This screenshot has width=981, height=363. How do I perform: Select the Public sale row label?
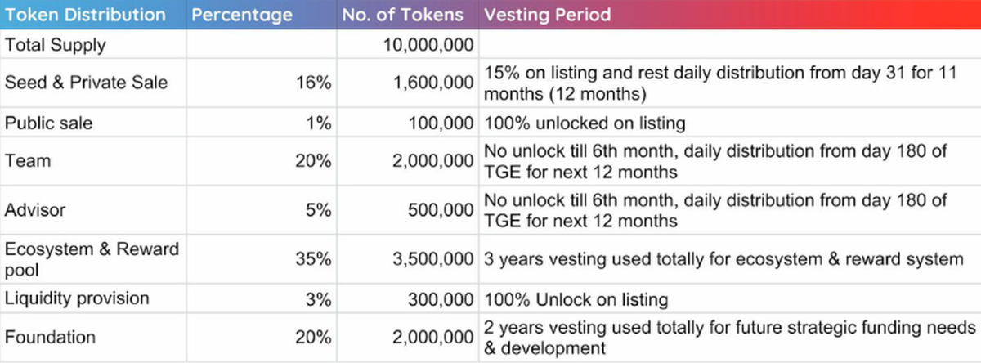tap(49, 123)
